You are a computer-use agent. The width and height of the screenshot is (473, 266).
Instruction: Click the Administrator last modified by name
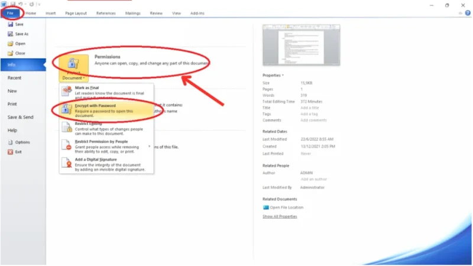click(312, 187)
